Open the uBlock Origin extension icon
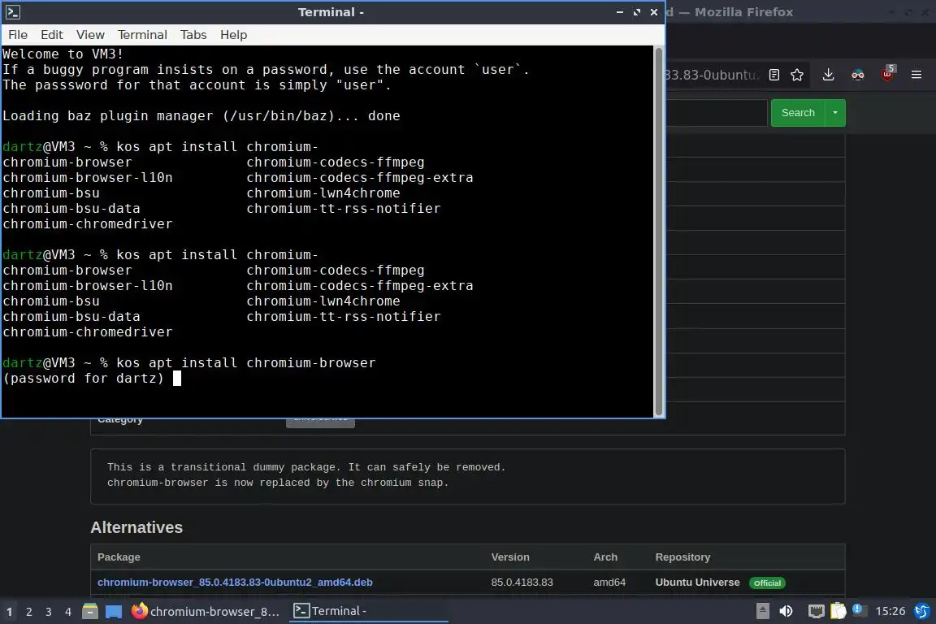This screenshot has width=936, height=624. [x=887, y=74]
